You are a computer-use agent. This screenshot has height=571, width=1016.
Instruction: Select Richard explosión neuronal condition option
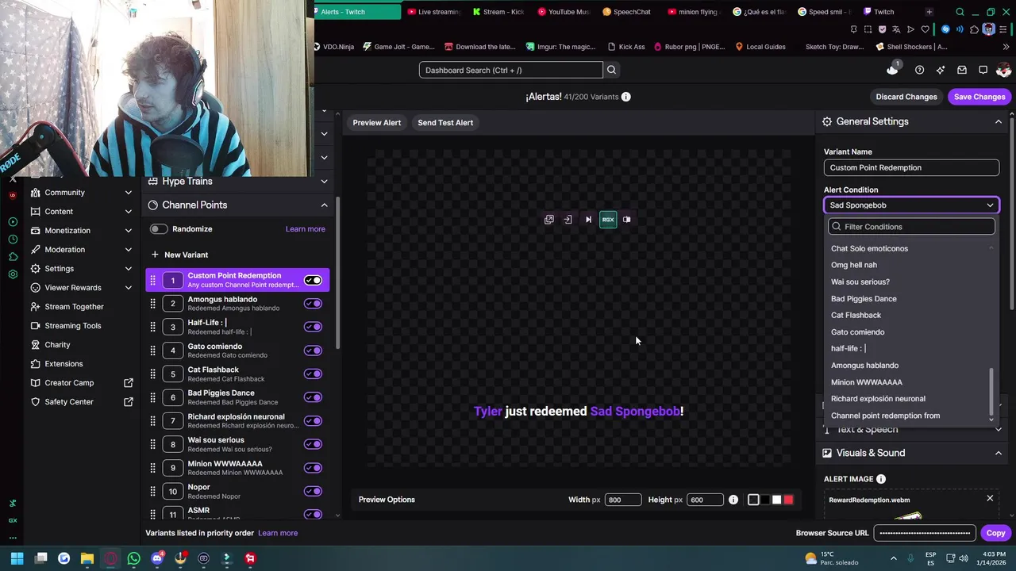click(x=878, y=399)
